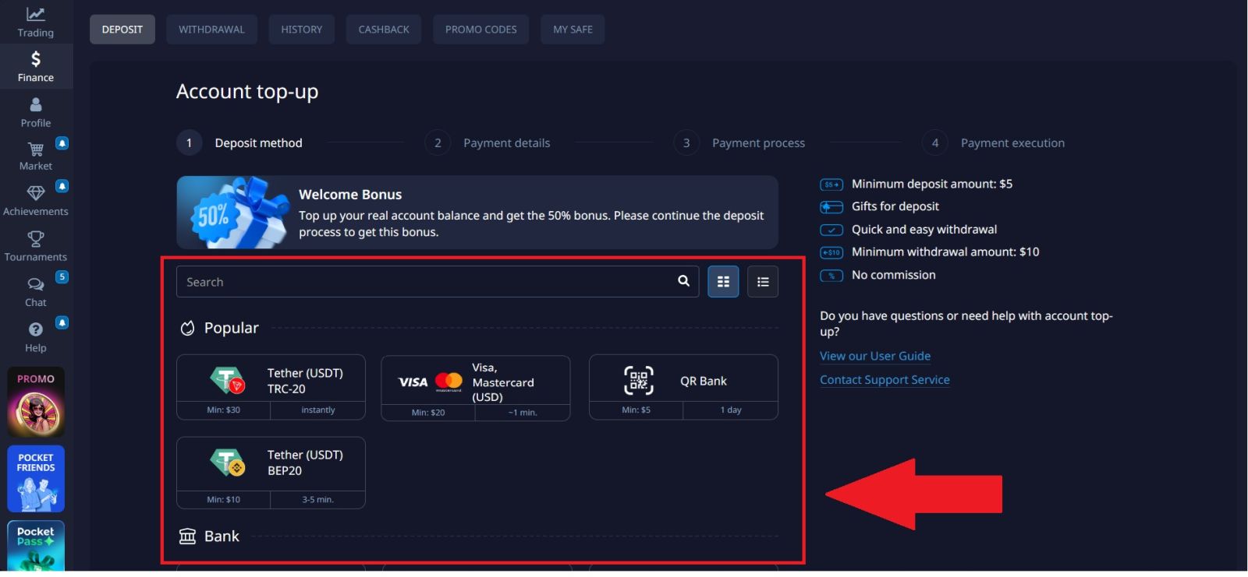Switch to list view layout
Screen dimensions: 1248x577
click(x=762, y=282)
